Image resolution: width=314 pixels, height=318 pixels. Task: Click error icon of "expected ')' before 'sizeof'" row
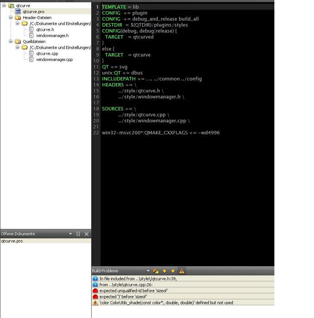point(95,297)
